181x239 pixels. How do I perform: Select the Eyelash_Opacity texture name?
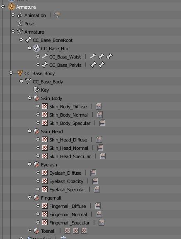point(66,181)
